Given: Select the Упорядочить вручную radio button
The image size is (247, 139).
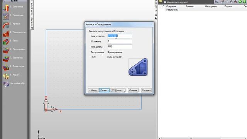Looking at the screenshot, I should click(x=165, y=2).
